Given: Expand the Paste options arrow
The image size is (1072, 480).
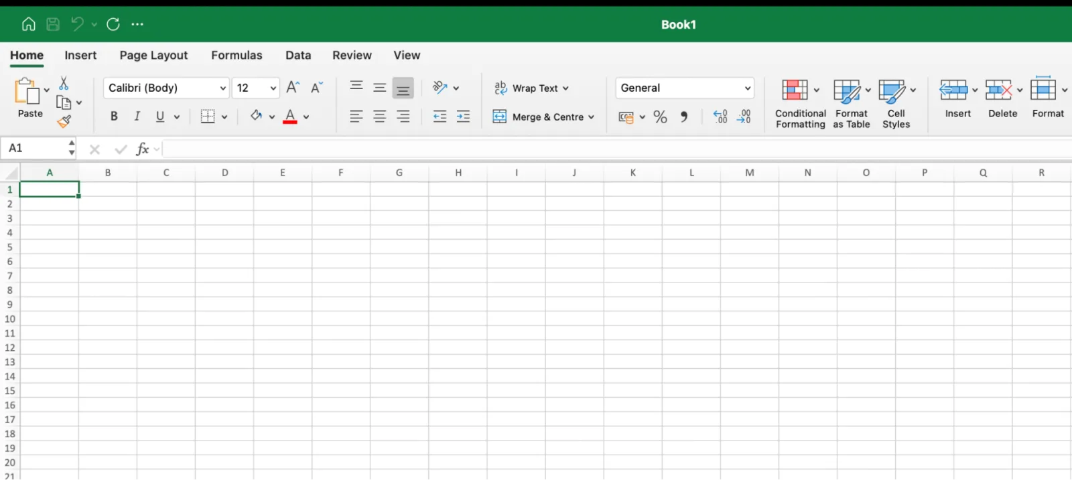Looking at the screenshot, I should (46, 90).
